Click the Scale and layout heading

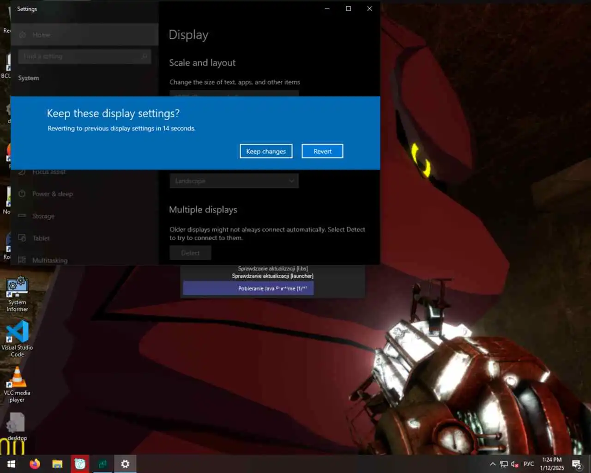pyautogui.click(x=202, y=63)
